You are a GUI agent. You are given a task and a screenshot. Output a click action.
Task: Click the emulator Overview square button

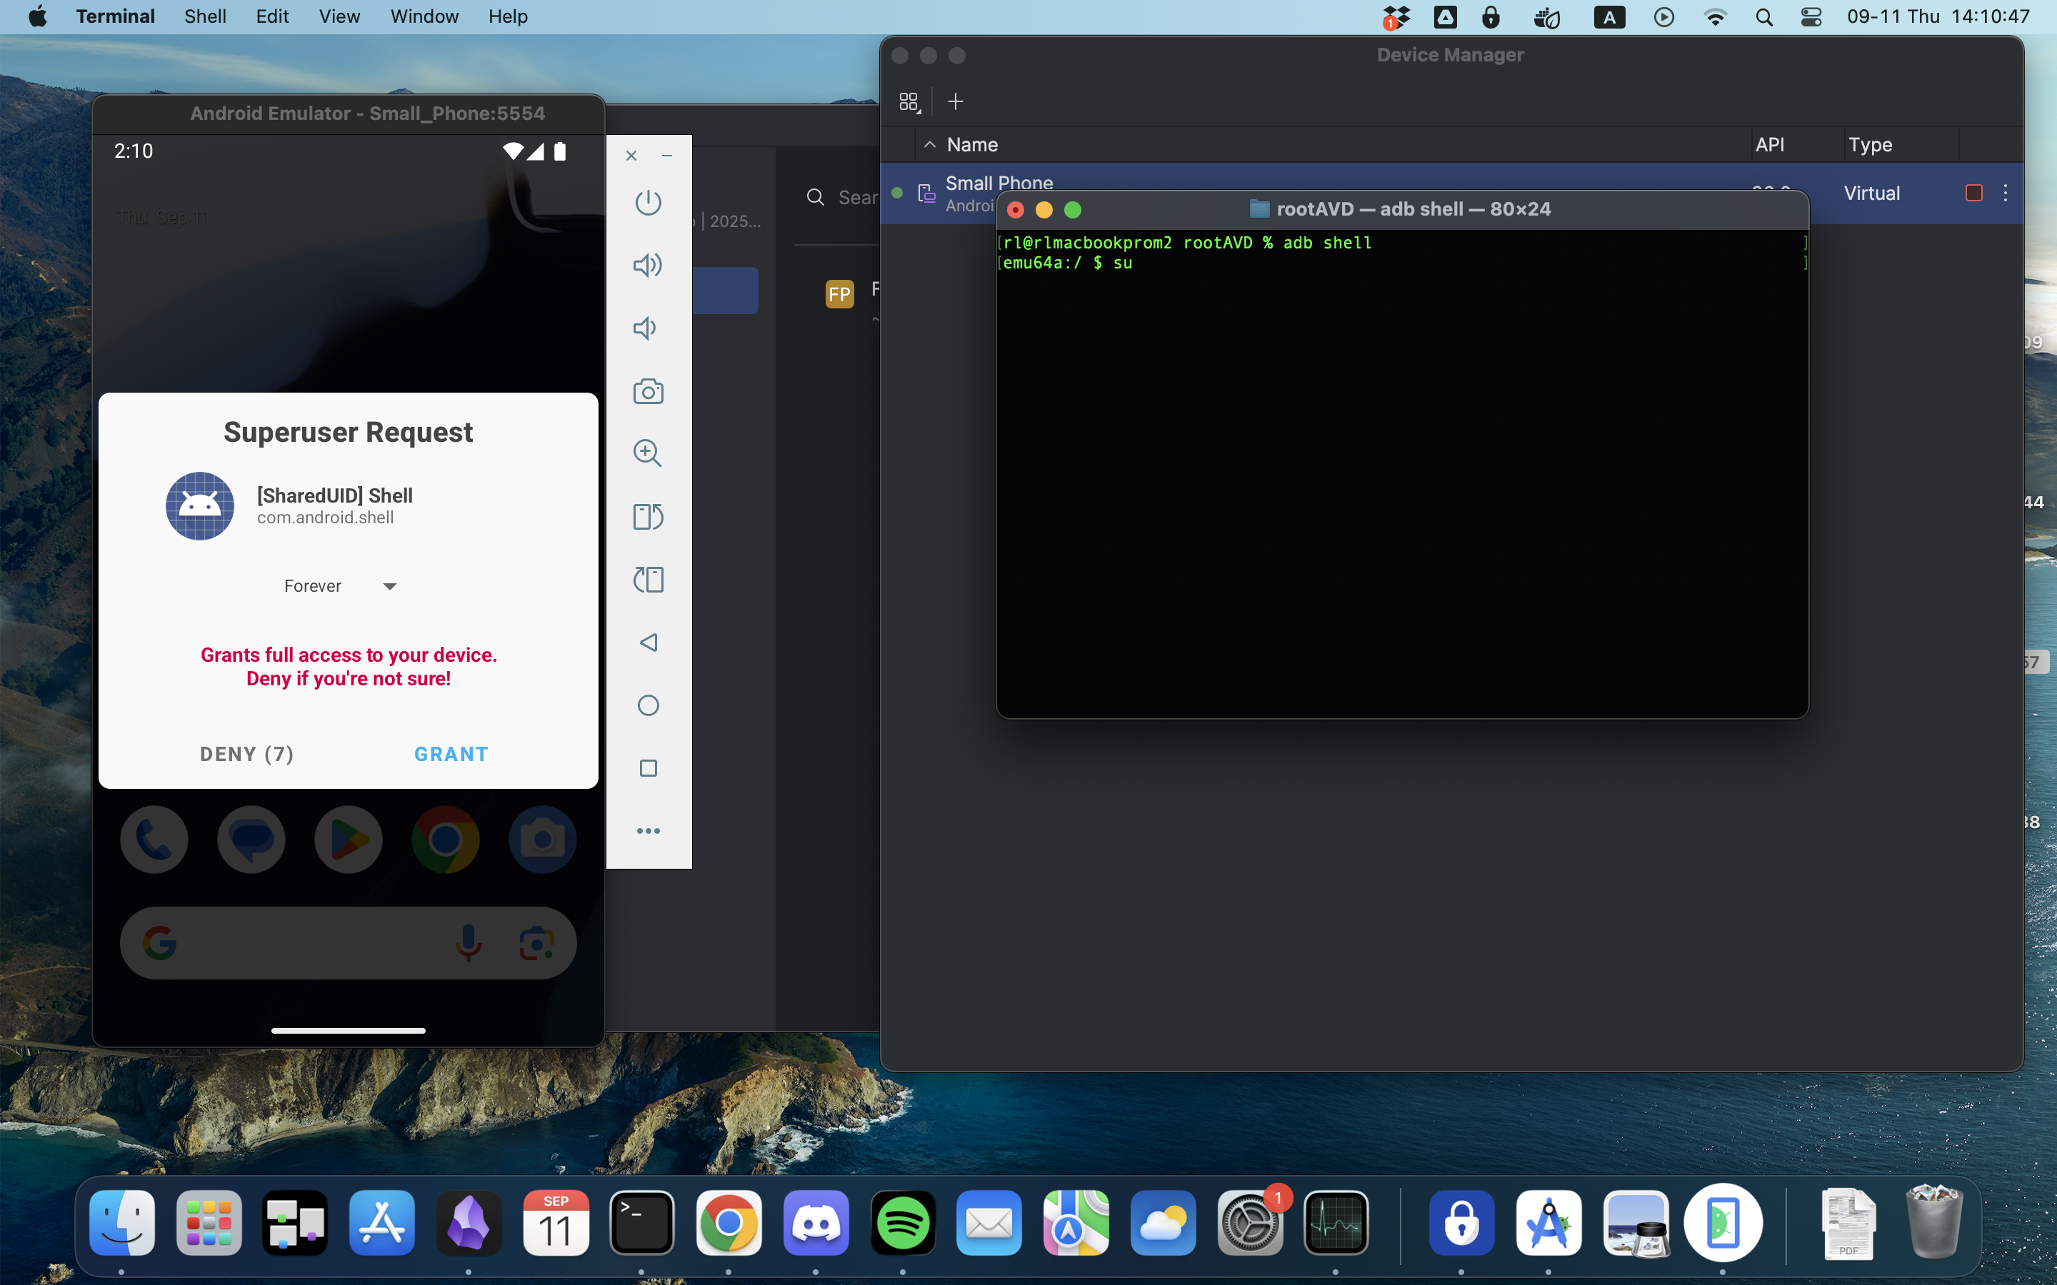pos(648,768)
